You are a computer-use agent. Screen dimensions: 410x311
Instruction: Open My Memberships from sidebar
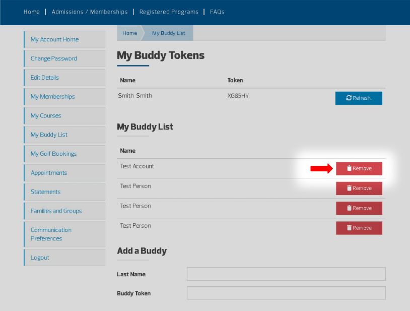52,97
